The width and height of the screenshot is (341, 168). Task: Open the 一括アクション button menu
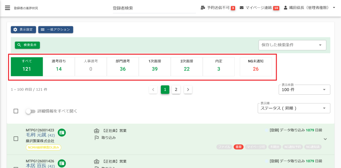click(x=56, y=30)
